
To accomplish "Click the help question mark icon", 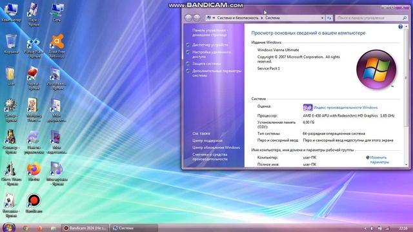I will pos(400,27).
